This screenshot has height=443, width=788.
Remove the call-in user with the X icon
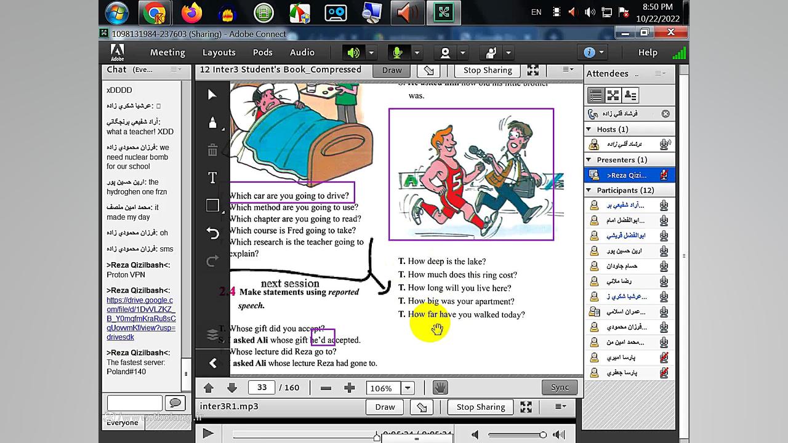coord(665,114)
